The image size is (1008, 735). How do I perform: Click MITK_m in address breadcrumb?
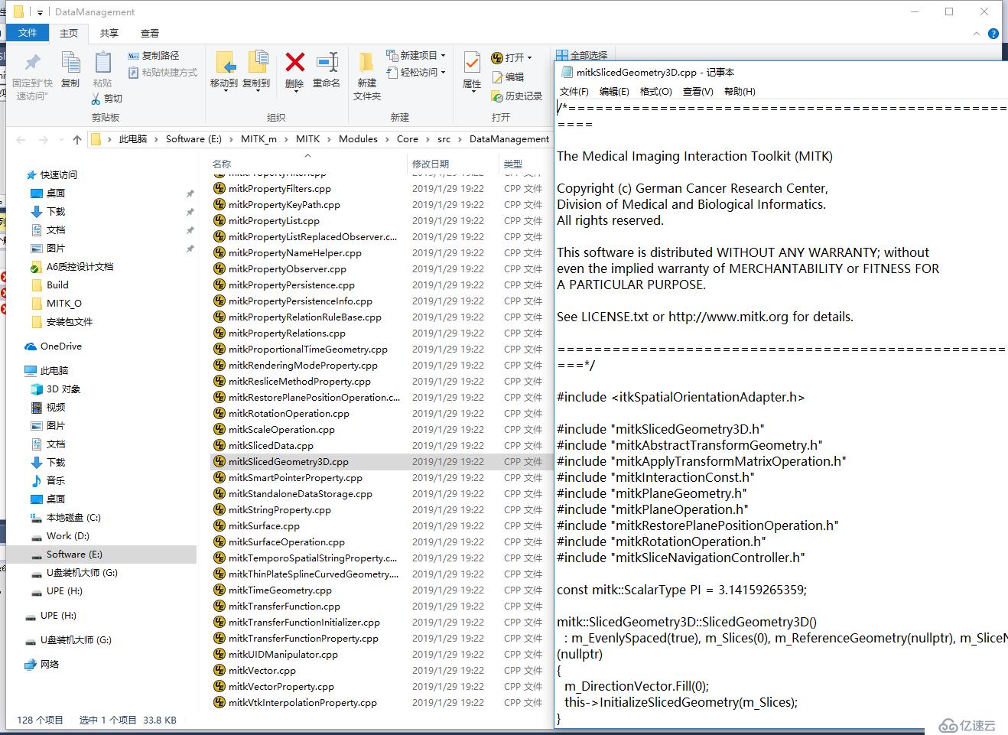tap(259, 139)
